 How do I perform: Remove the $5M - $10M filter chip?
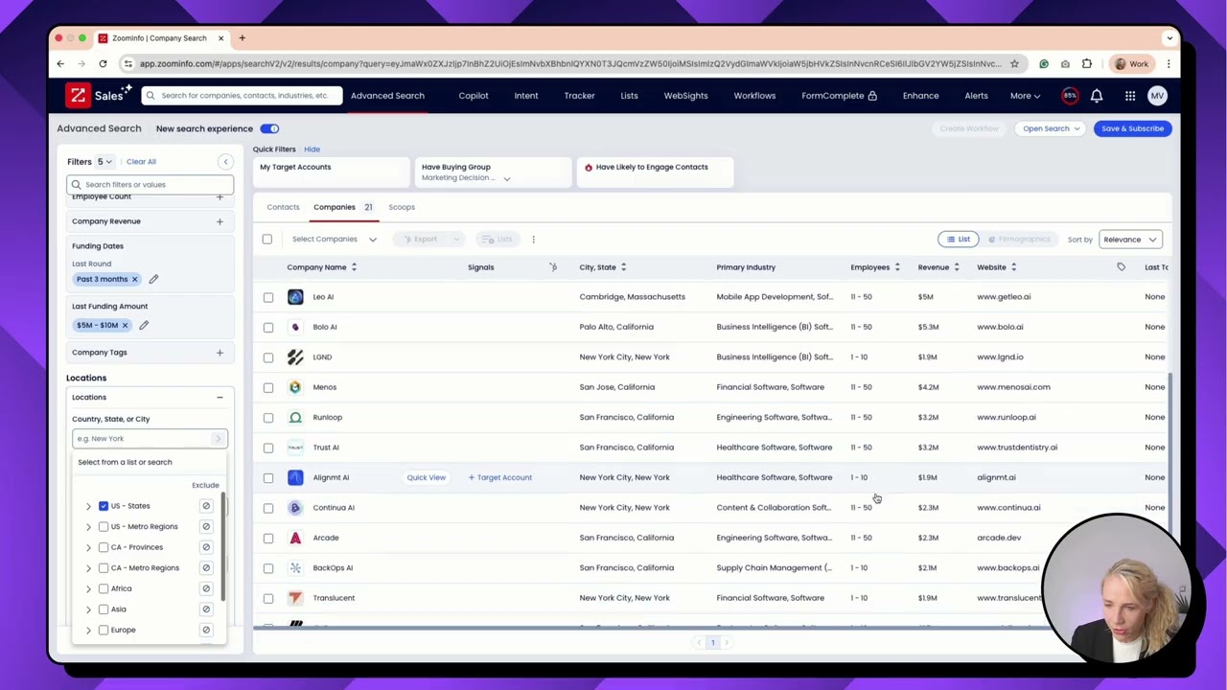click(x=125, y=325)
